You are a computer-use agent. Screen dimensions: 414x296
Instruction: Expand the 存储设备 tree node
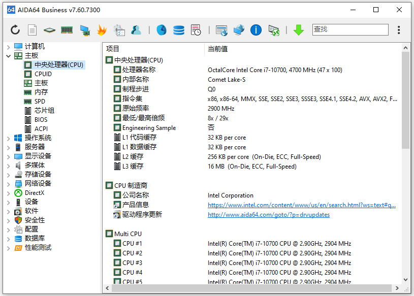click(8, 175)
